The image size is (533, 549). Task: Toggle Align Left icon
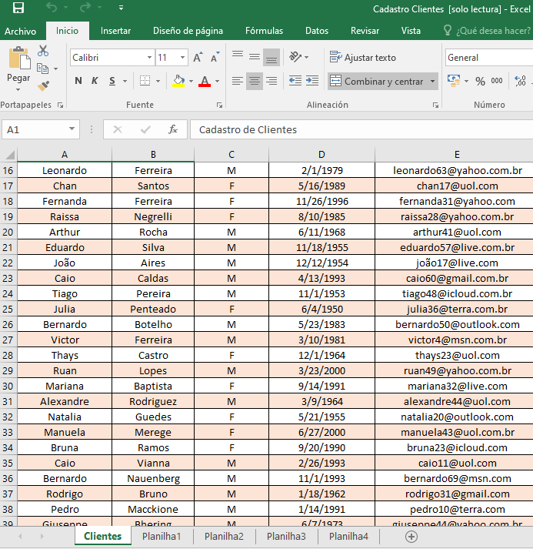point(238,81)
